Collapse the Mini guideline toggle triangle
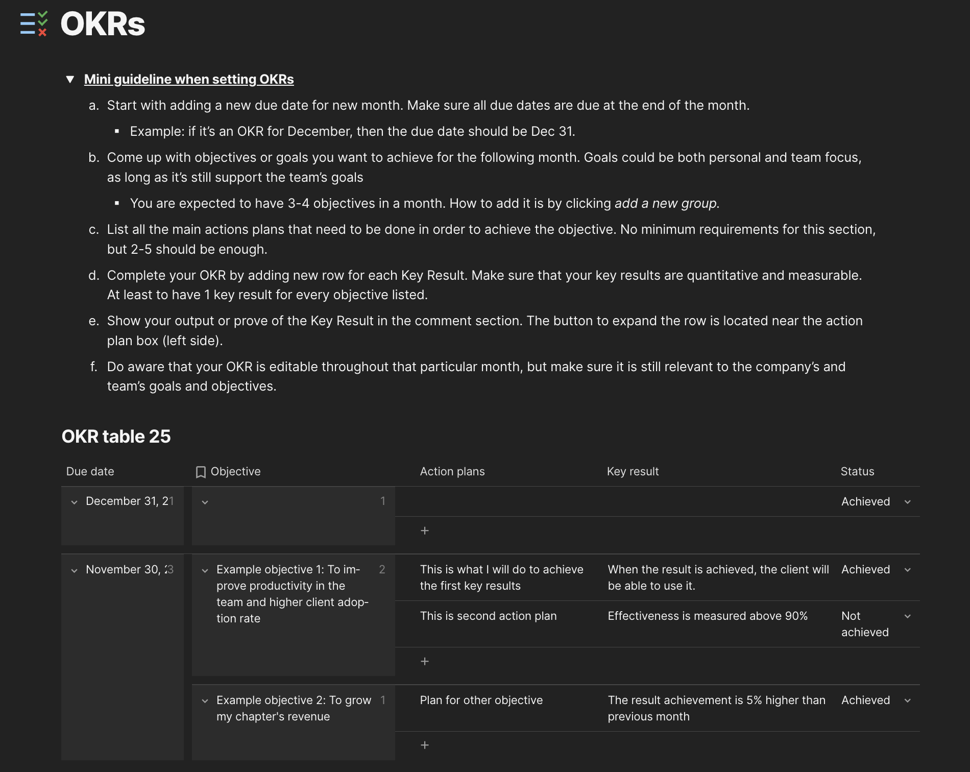Image resolution: width=970 pixels, height=772 pixels. click(x=70, y=79)
